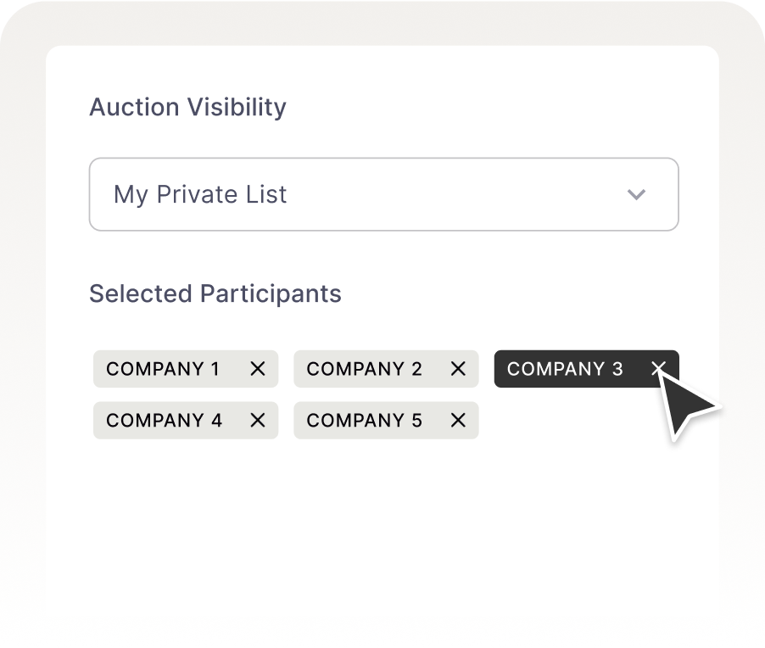Select the COMPANY 5 participant chip label
This screenshot has height=648, width=765.
[x=364, y=421]
